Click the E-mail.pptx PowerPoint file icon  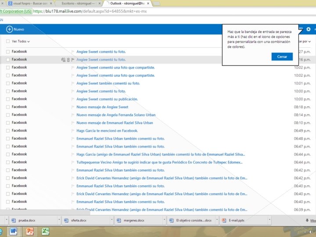tap(224, 220)
